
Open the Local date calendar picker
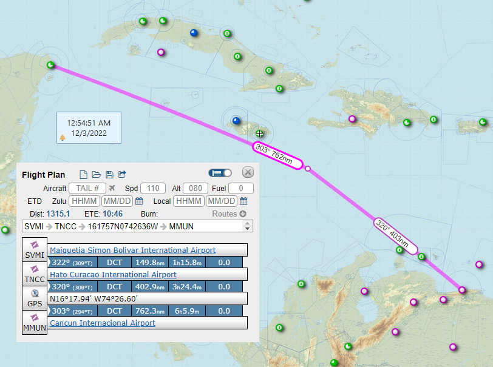click(x=243, y=201)
